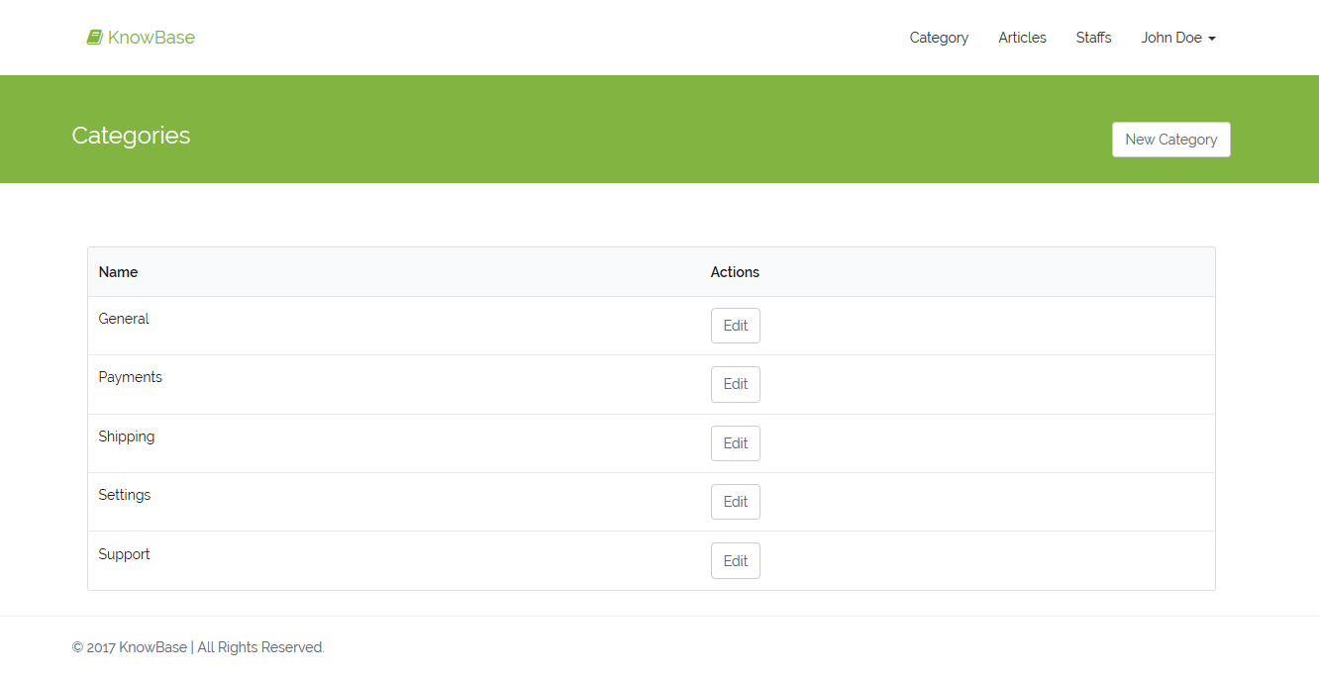Screen dimensions: 1319x678
Task: Edit the Payments category
Action: point(735,384)
